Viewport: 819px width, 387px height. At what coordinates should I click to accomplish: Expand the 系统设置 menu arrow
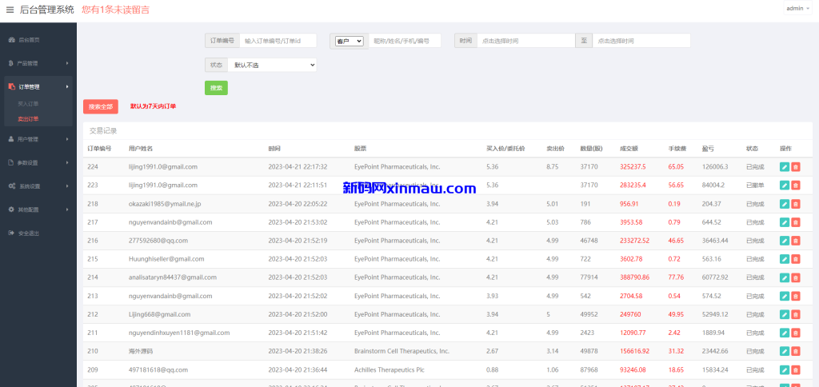coord(67,186)
